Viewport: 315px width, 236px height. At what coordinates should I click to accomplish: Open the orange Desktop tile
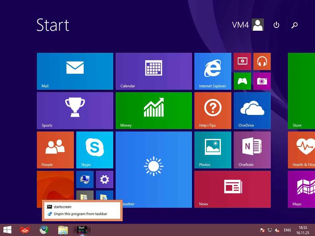[x=55, y=185]
